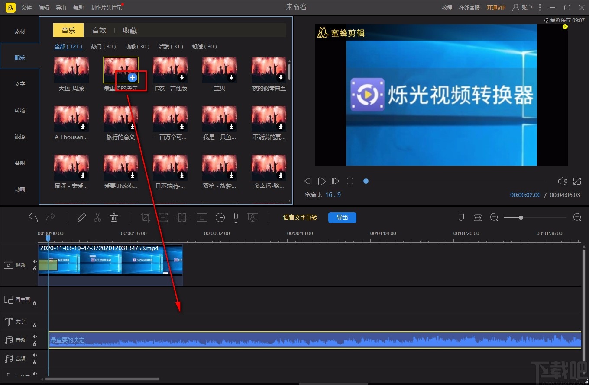Change the 16 : 9 aspect ratio
This screenshot has width=589, height=385.
(333, 195)
